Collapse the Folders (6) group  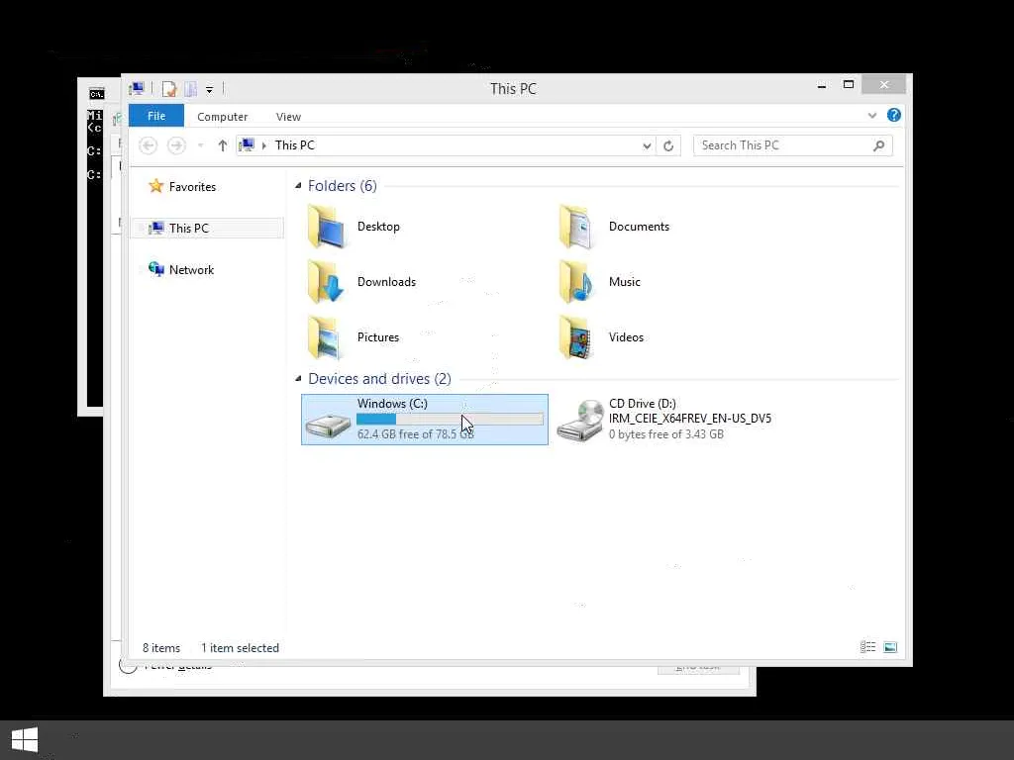(298, 186)
